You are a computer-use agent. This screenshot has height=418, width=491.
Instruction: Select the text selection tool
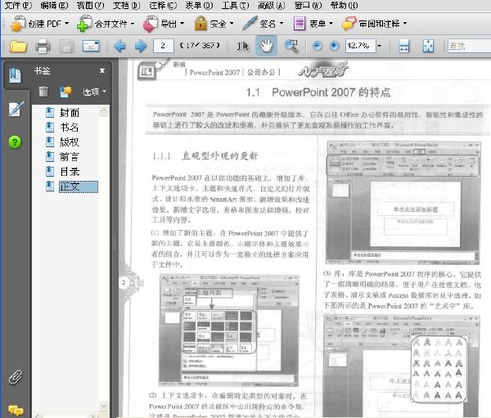(x=243, y=47)
